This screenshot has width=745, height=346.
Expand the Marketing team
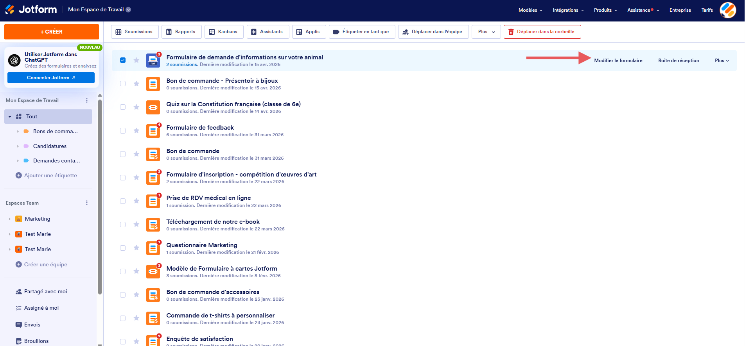10,219
